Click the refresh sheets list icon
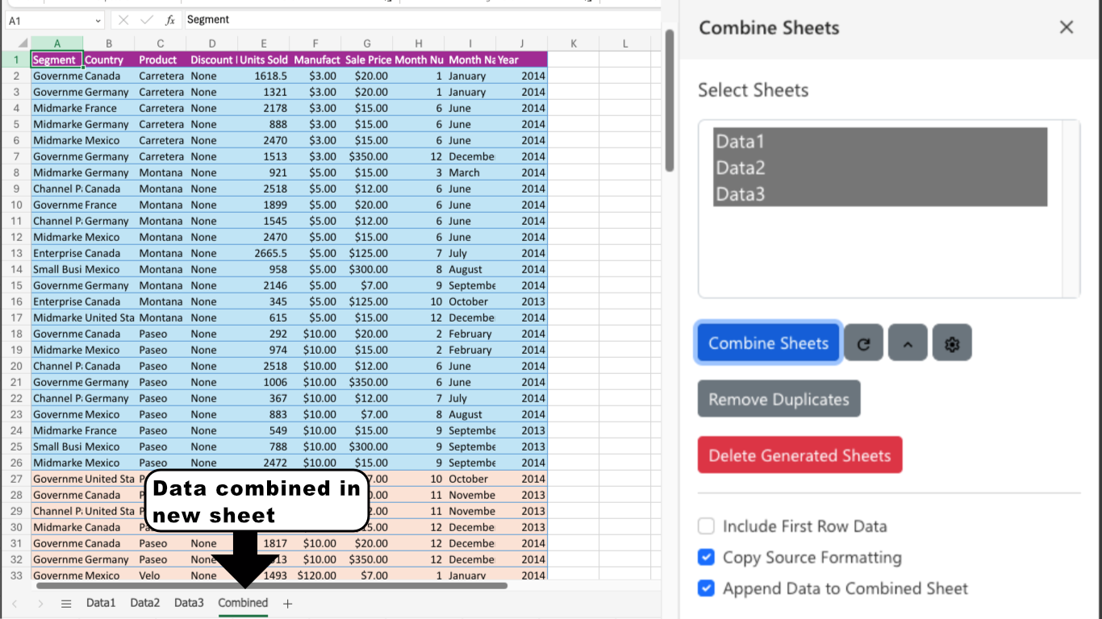1102x619 pixels. pyautogui.click(x=863, y=343)
